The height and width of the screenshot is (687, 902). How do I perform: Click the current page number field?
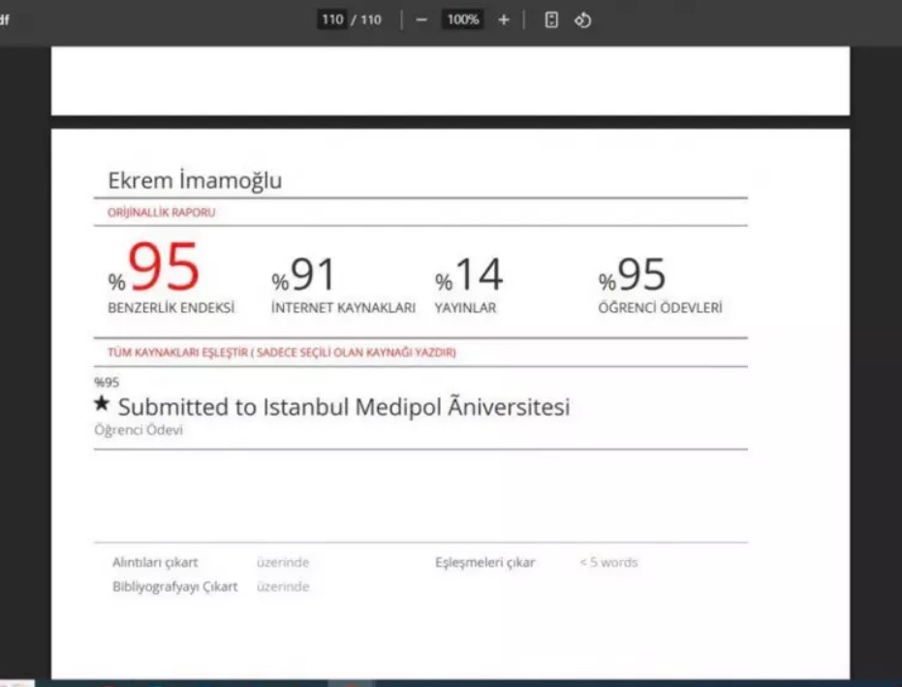[x=332, y=19]
